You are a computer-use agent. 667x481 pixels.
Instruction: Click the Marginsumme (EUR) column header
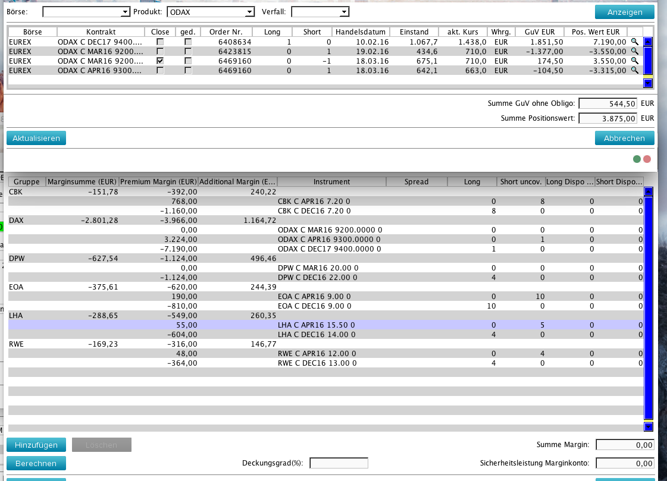(82, 181)
